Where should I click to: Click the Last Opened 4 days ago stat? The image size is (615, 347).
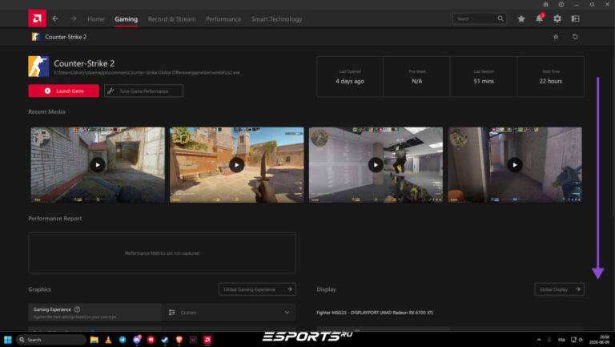[350, 77]
